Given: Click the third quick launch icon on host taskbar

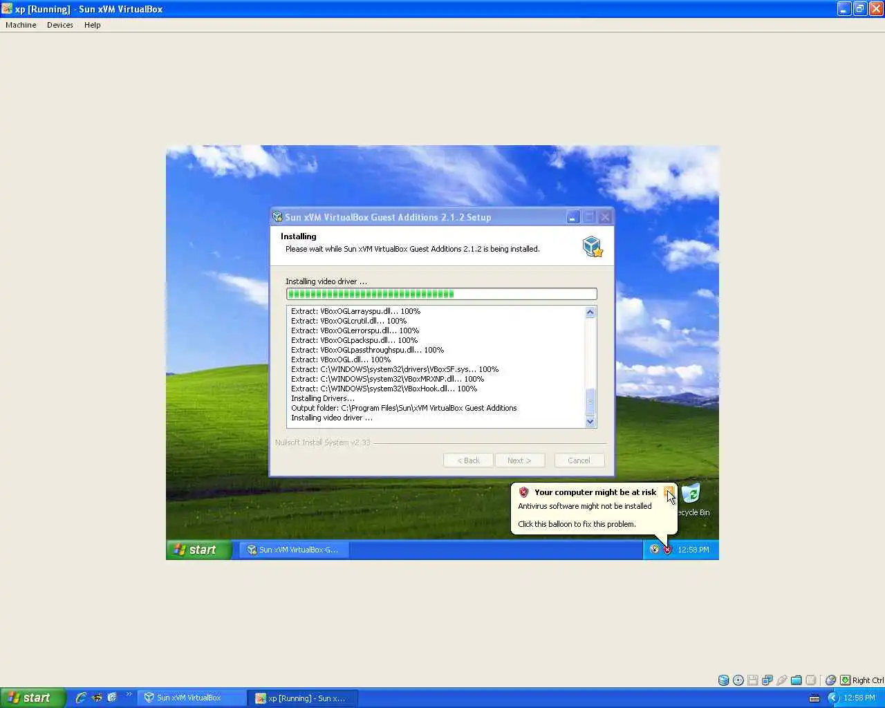Looking at the screenshot, I should point(112,698).
